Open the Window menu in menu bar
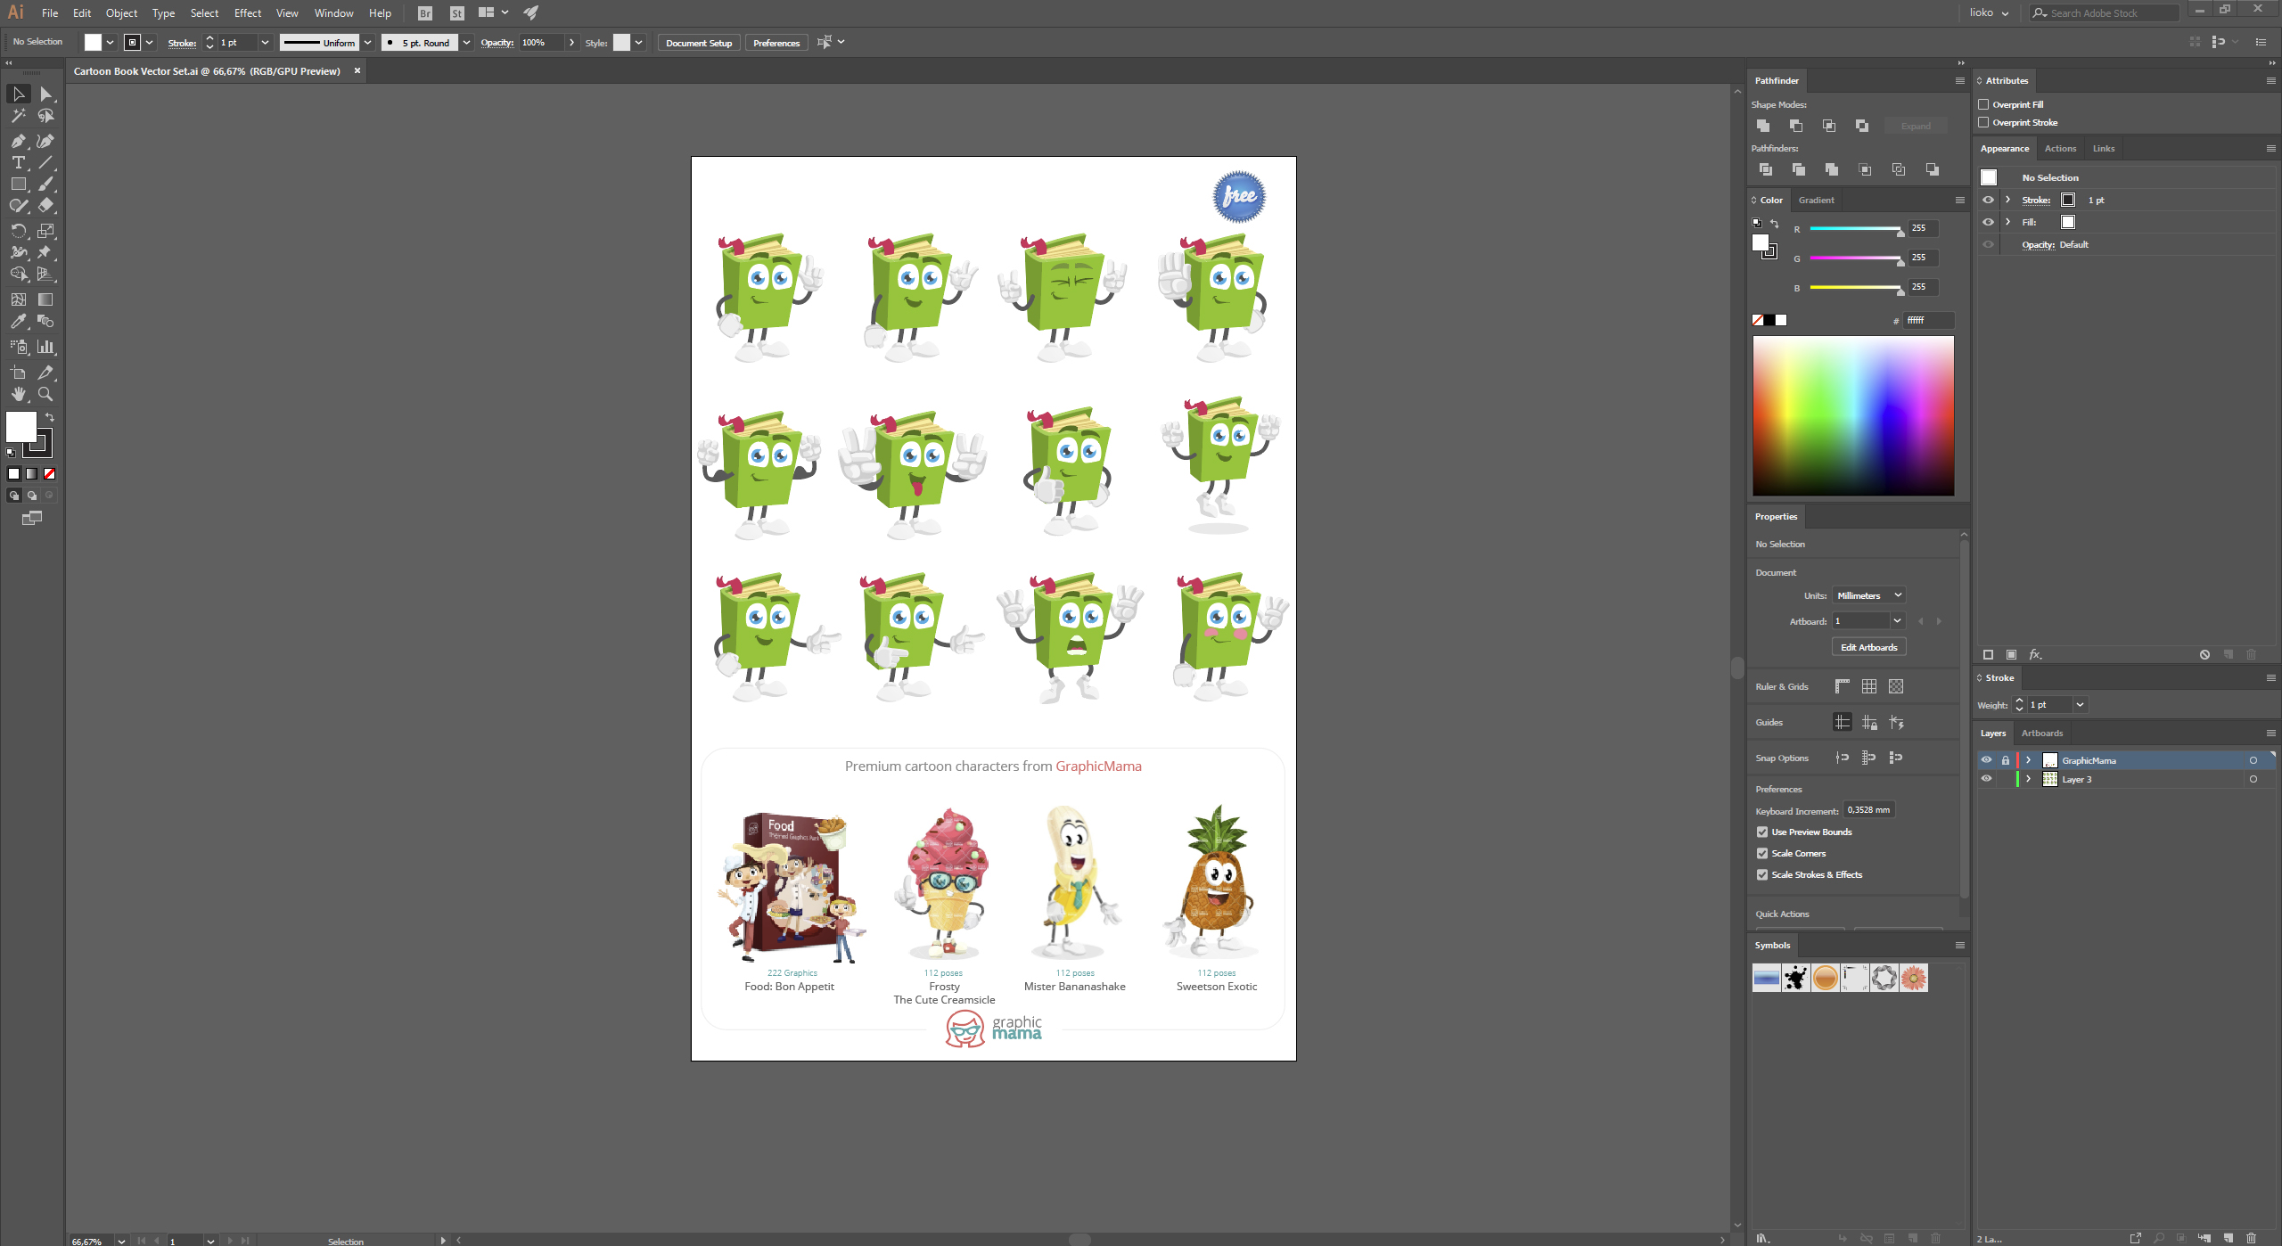This screenshot has width=2282, height=1246. coord(330,12)
